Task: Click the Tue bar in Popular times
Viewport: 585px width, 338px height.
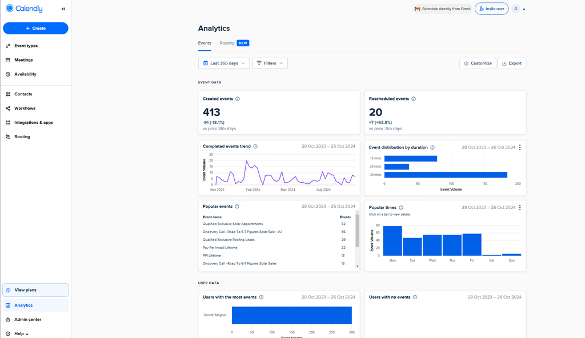Action: (412, 247)
